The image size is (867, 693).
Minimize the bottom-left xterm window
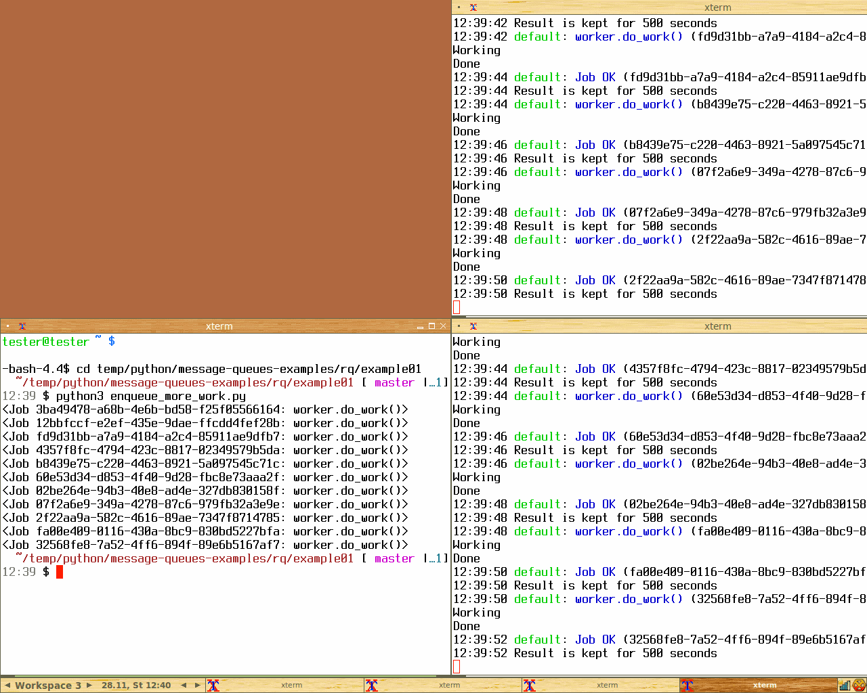pos(420,326)
